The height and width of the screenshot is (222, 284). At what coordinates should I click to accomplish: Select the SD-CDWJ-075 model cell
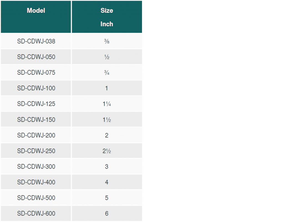pyautogui.click(x=36, y=73)
